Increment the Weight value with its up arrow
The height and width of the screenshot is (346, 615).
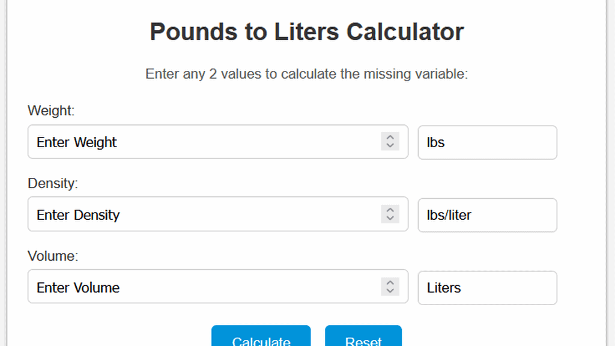(x=390, y=138)
